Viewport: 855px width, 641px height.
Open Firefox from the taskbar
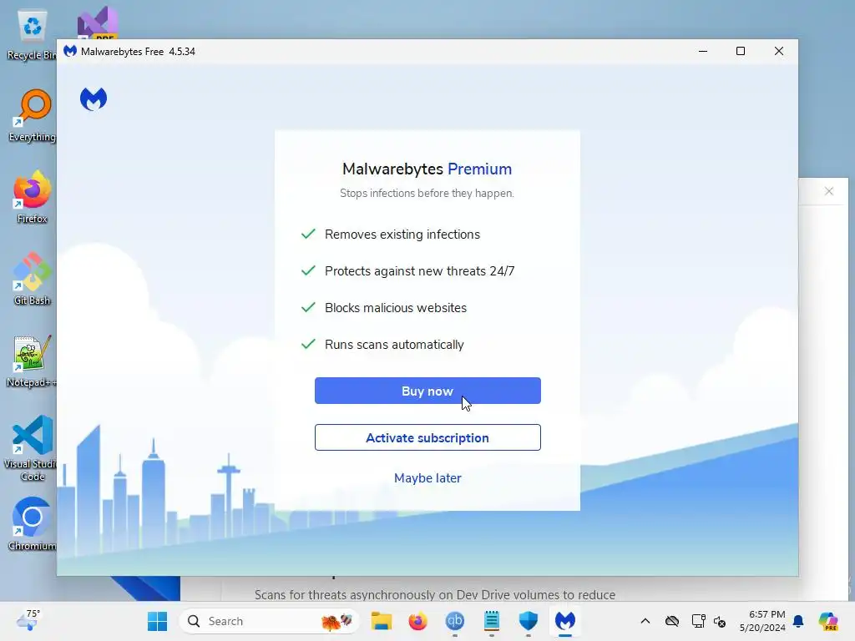point(417,621)
